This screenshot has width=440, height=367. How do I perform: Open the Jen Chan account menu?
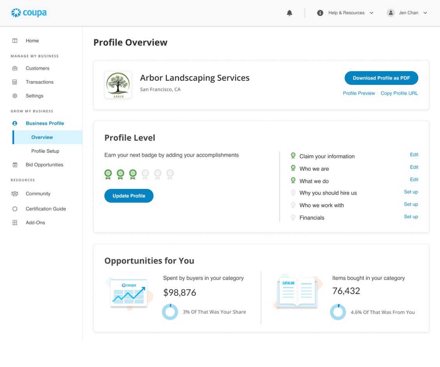(x=407, y=13)
